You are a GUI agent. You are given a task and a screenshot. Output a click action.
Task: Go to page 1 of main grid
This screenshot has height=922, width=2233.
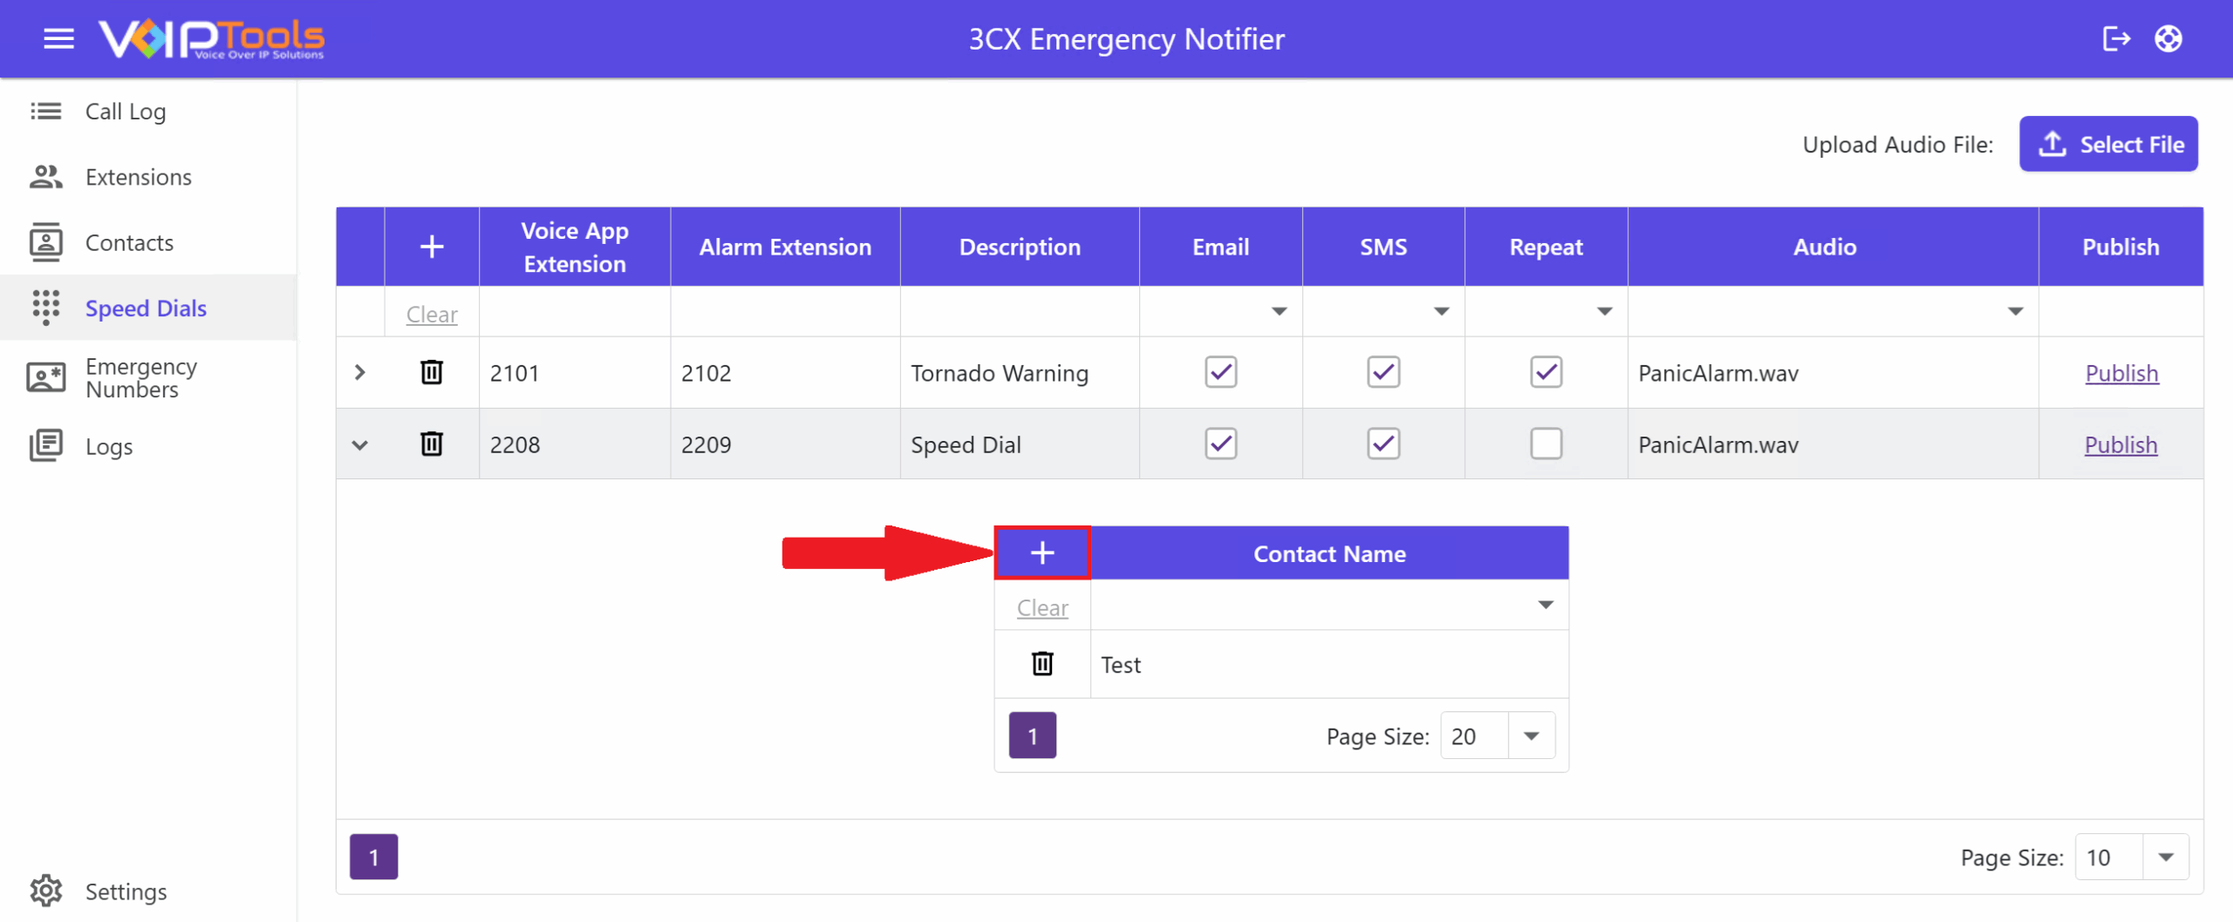point(373,857)
